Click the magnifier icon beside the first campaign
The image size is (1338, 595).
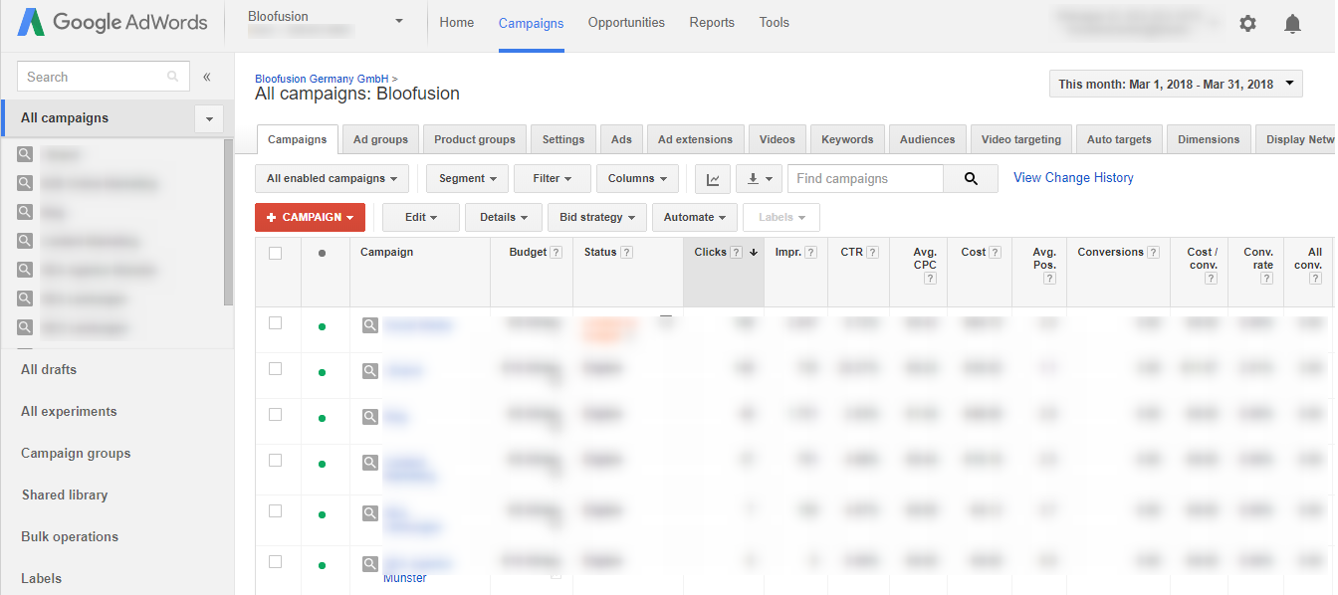pos(369,323)
